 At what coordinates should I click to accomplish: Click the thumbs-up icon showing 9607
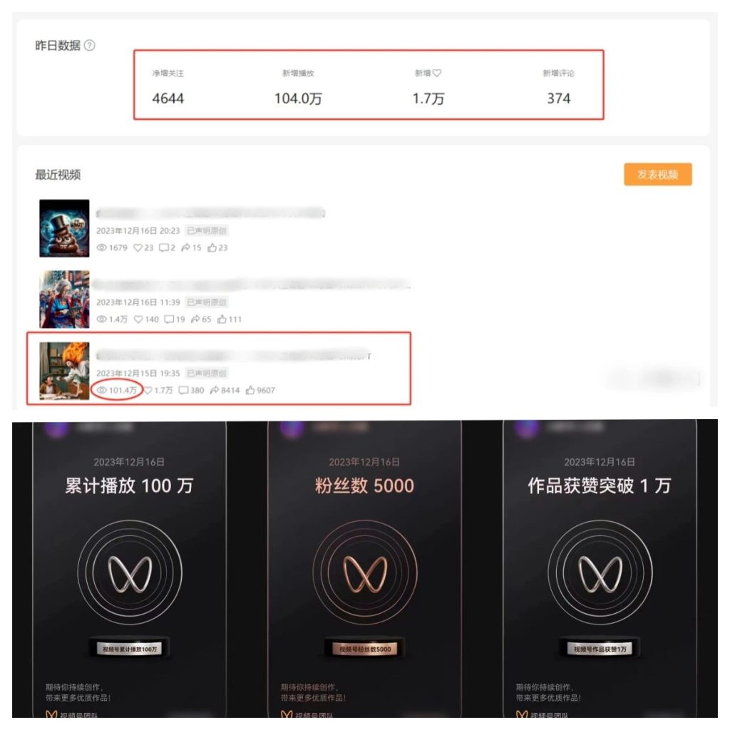(x=250, y=390)
